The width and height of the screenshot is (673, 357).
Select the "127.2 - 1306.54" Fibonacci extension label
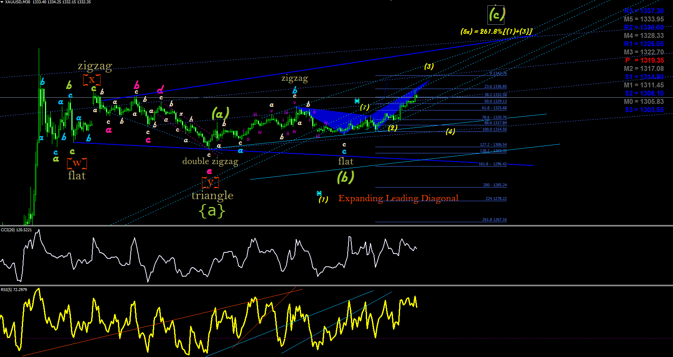(x=493, y=145)
